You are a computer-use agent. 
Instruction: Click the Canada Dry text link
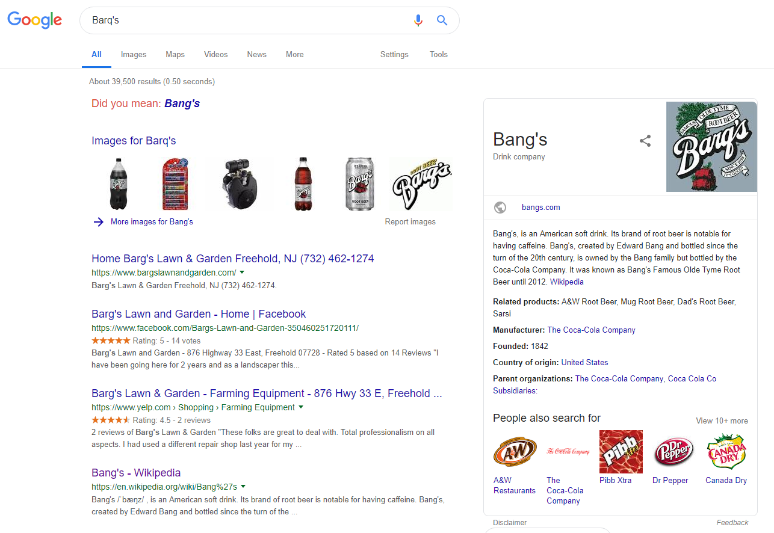(x=726, y=481)
